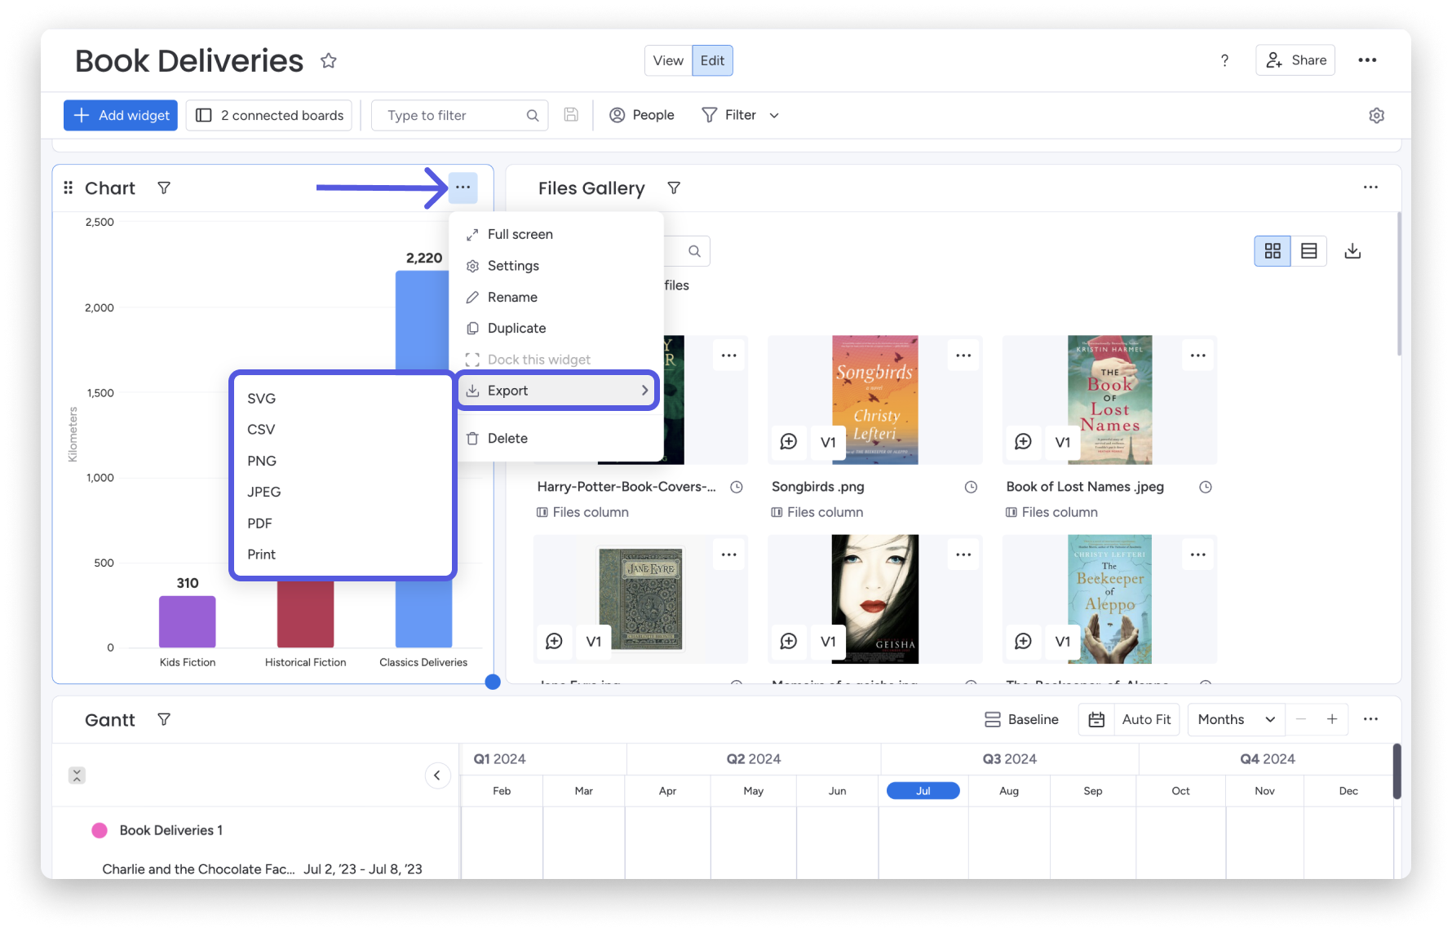1452x932 pixels.
Task: Download all files from the gallery
Action: pyautogui.click(x=1352, y=251)
